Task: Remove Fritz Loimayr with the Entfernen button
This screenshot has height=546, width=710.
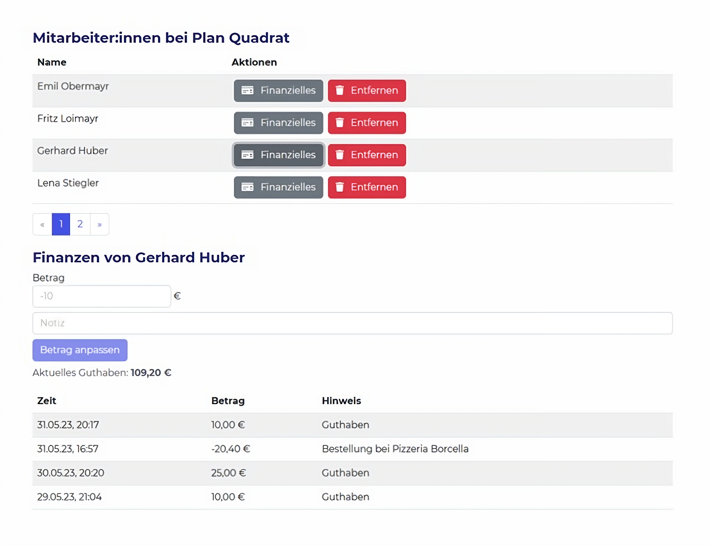Action: click(367, 123)
